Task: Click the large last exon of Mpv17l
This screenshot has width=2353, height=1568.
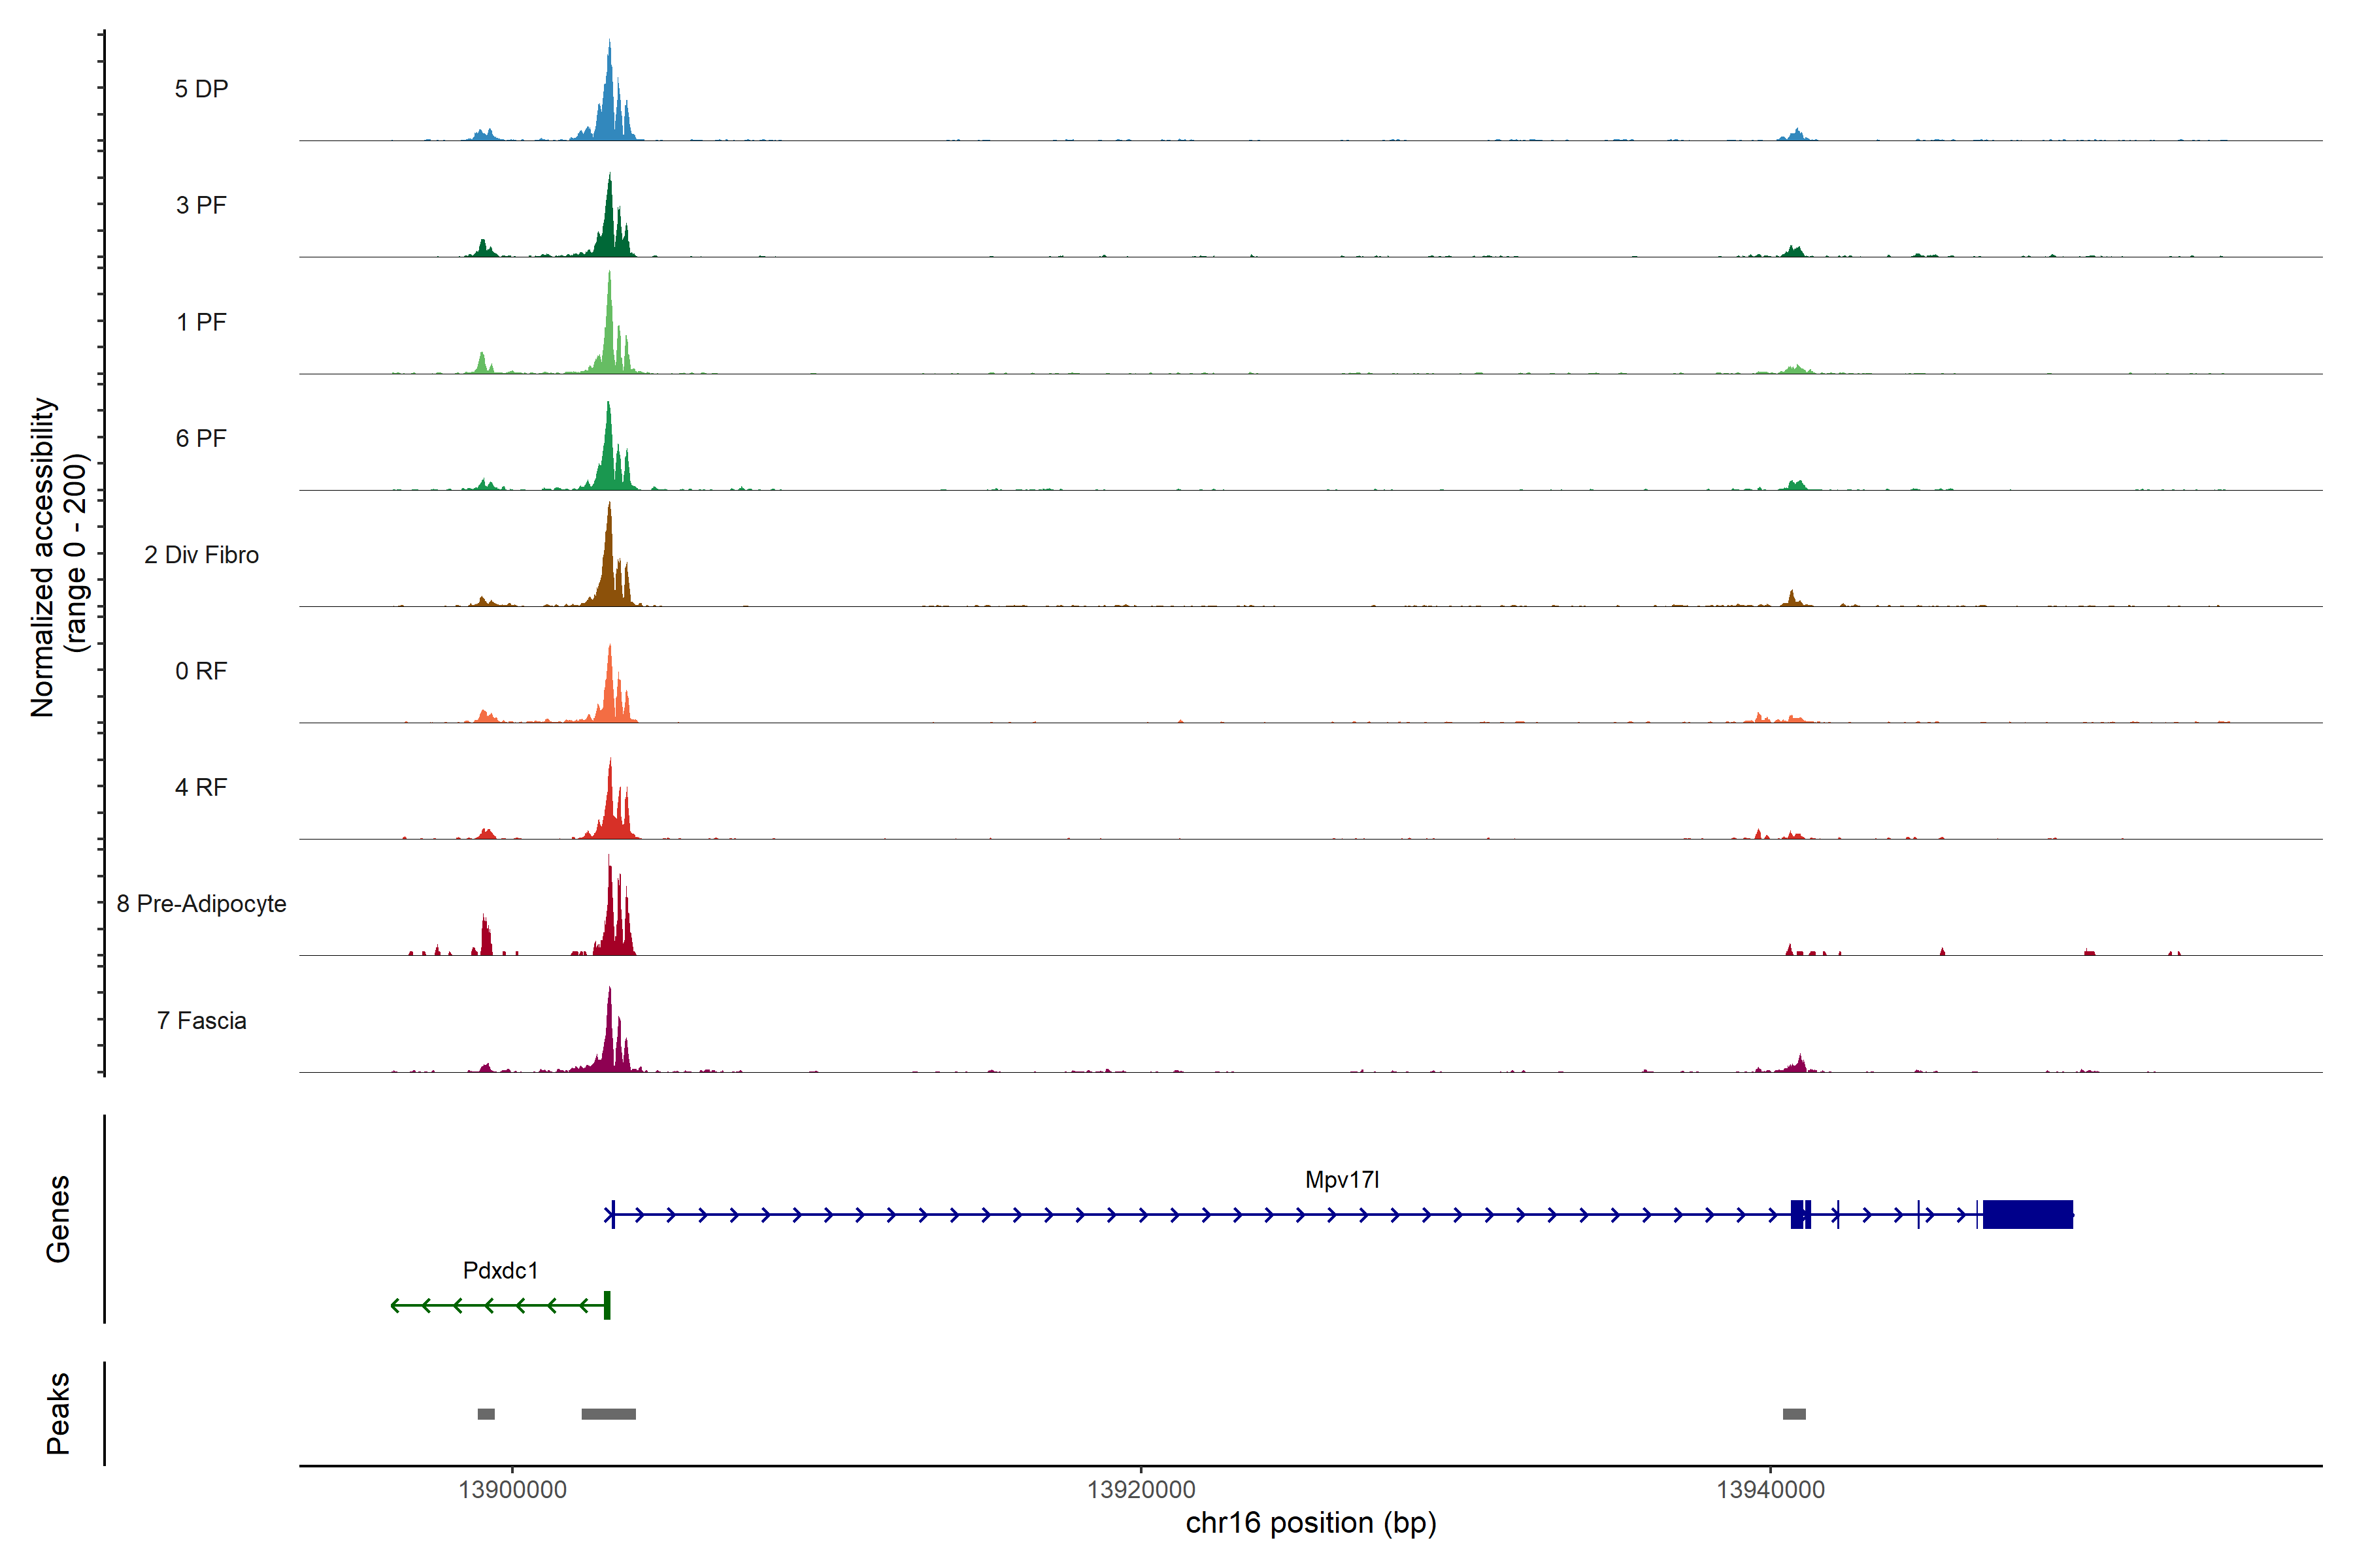Action: point(2027,1214)
